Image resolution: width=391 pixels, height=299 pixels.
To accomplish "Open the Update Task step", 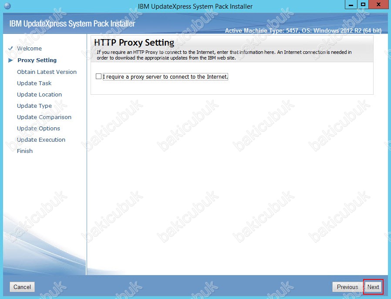I will 34,83.
